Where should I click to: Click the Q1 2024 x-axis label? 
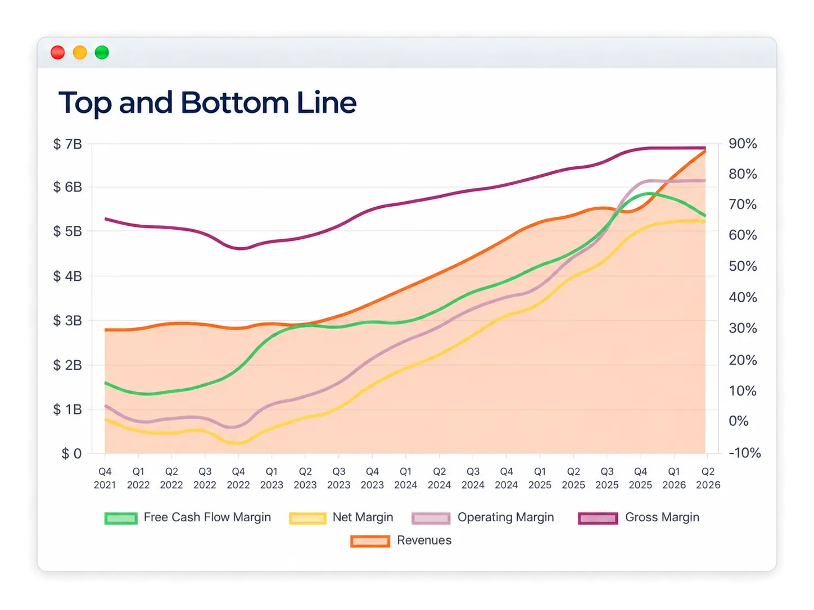coord(405,478)
